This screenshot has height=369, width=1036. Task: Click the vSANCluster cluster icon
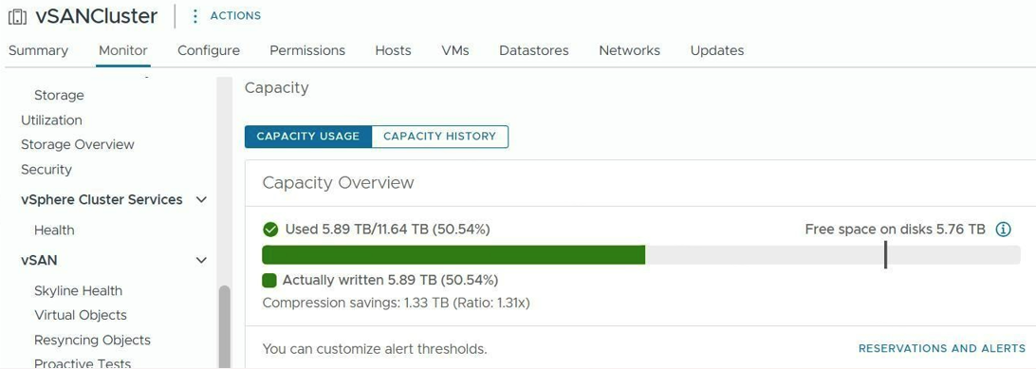pyautogui.click(x=18, y=16)
